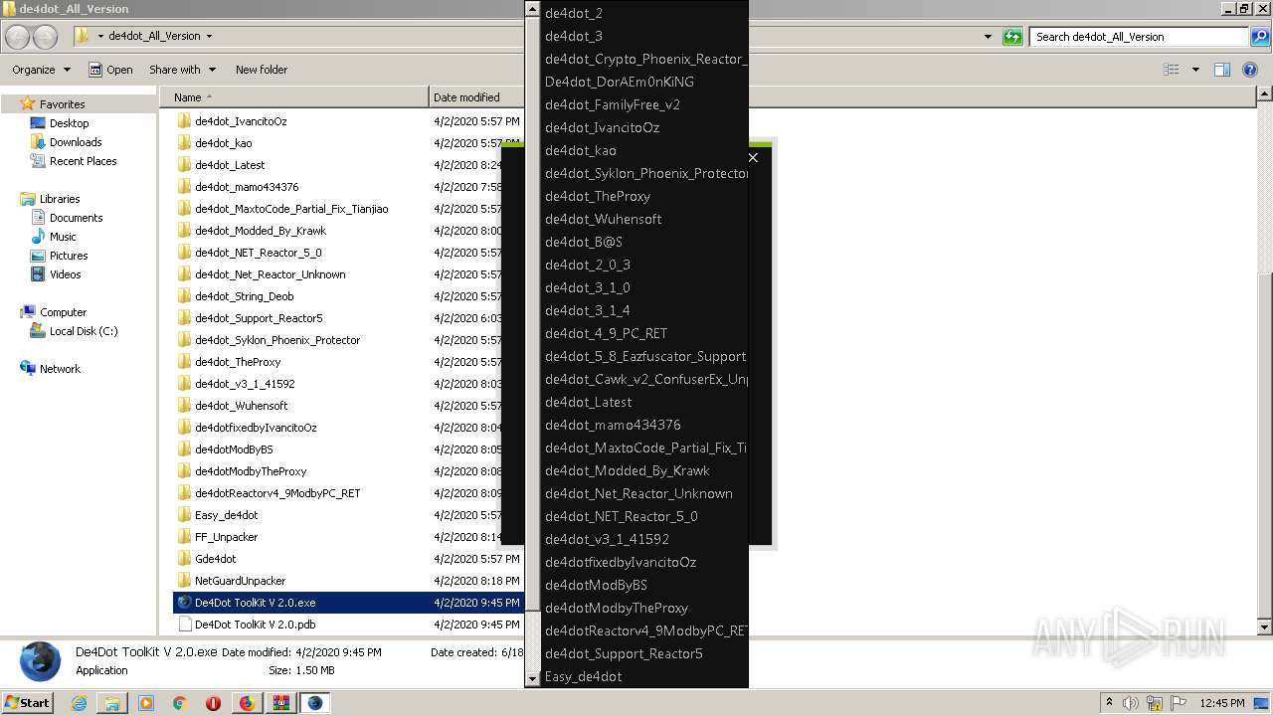Image resolution: width=1273 pixels, height=716 pixels.
Task: Click the Explorer Forward navigation arrow
Action: 45,37
